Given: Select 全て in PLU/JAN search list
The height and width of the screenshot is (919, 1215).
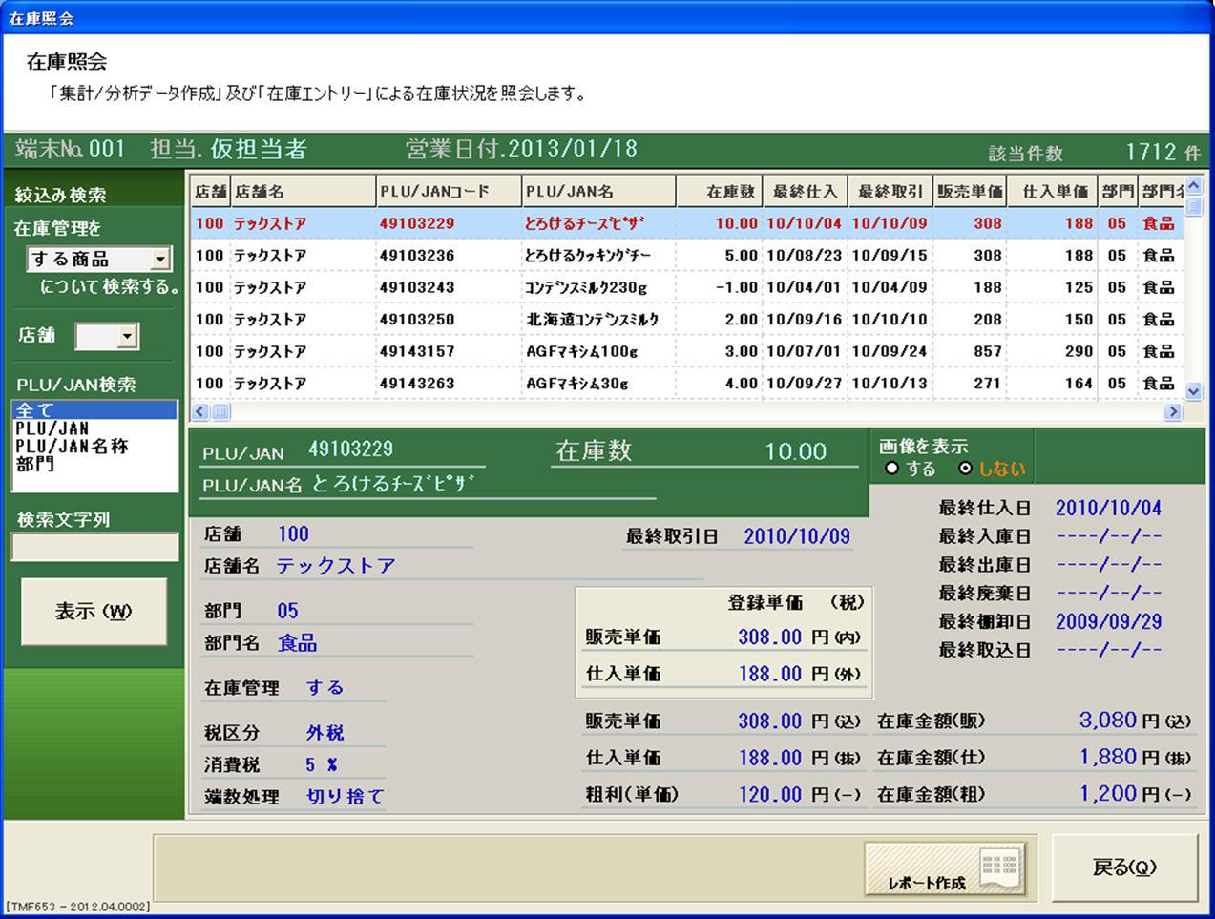Looking at the screenshot, I should pos(94,410).
